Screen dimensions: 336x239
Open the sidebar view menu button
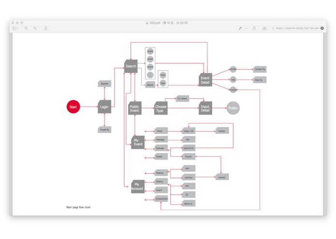(x=15, y=28)
